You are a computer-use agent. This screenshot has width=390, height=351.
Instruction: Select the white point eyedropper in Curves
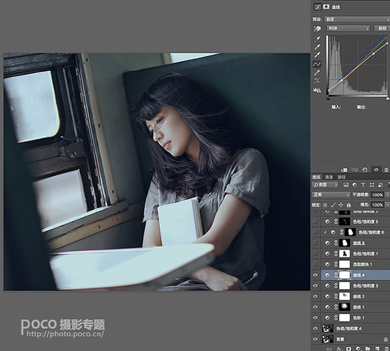(x=317, y=55)
